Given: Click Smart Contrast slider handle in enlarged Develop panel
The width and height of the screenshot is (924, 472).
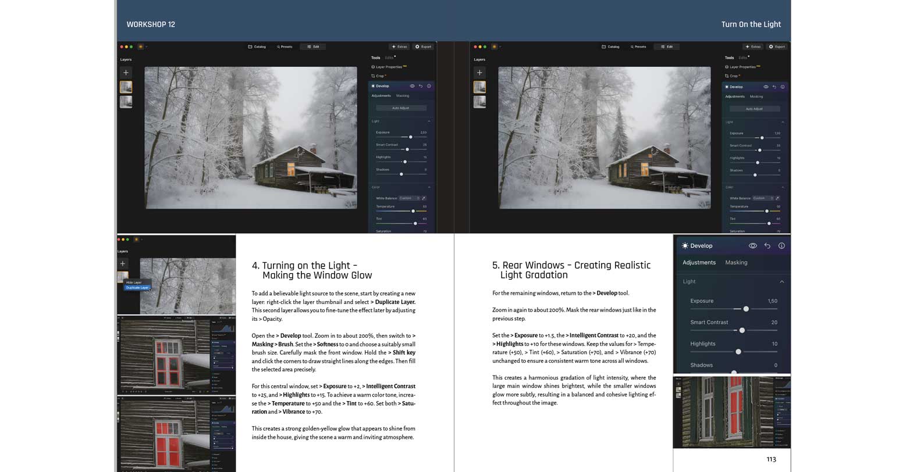Looking at the screenshot, I should 742,330.
